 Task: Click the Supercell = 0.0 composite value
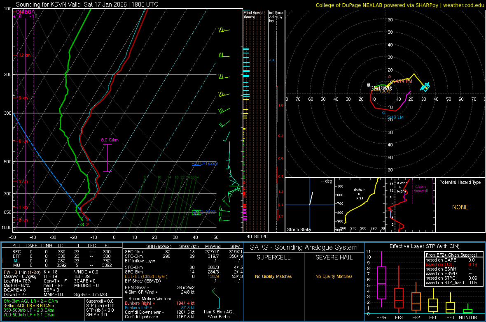100,301
